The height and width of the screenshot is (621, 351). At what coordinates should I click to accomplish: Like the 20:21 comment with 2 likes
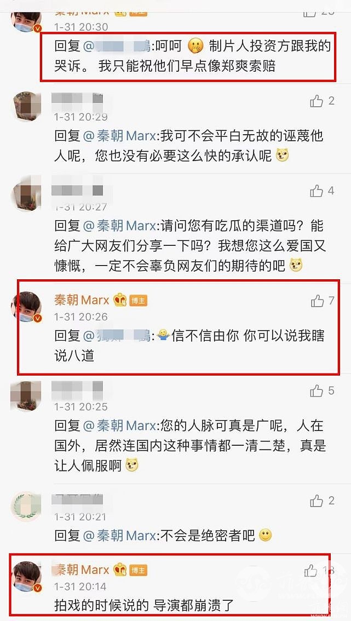[317, 501]
